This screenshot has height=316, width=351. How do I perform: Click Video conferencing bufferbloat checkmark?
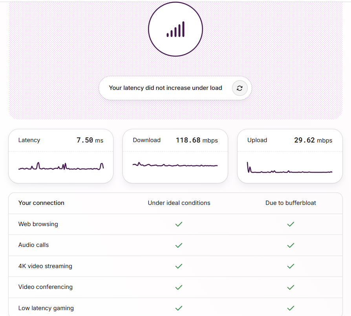click(x=291, y=287)
